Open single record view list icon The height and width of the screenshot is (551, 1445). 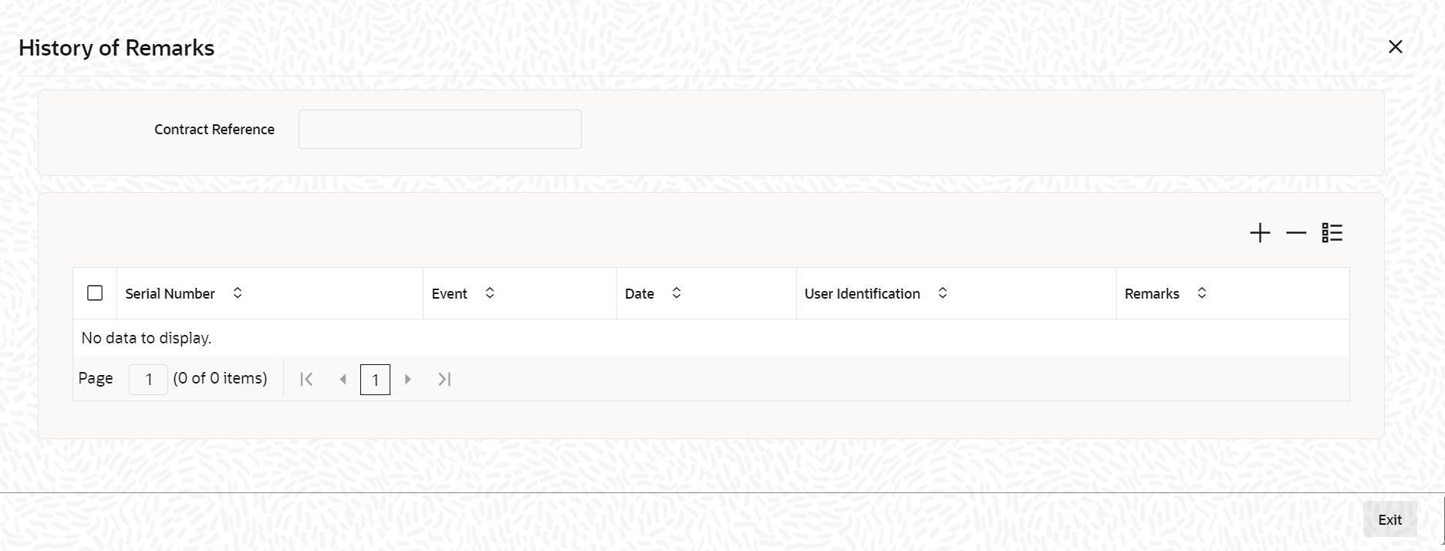coord(1332,233)
